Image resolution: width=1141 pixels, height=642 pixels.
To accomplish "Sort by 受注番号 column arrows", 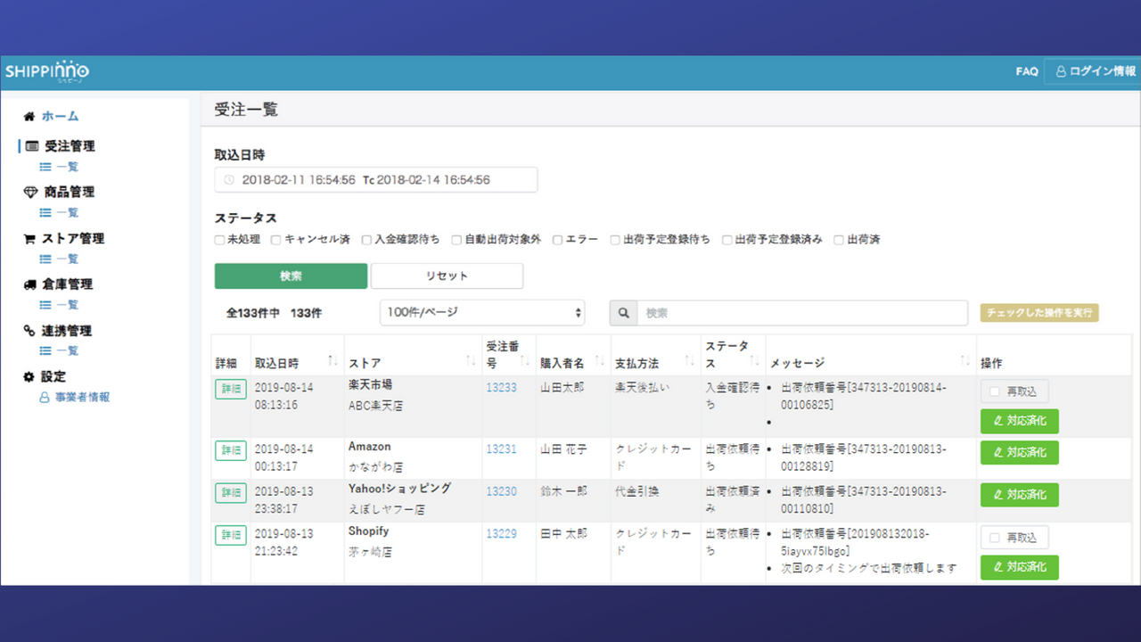I will [x=527, y=361].
